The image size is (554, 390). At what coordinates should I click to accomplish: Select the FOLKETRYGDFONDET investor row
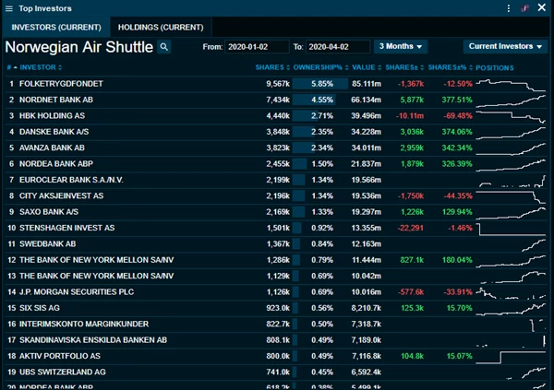coord(276,84)
